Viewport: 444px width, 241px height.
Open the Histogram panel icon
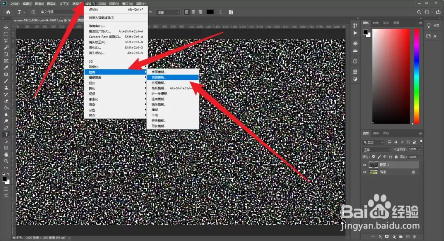(x=355, y=51)
